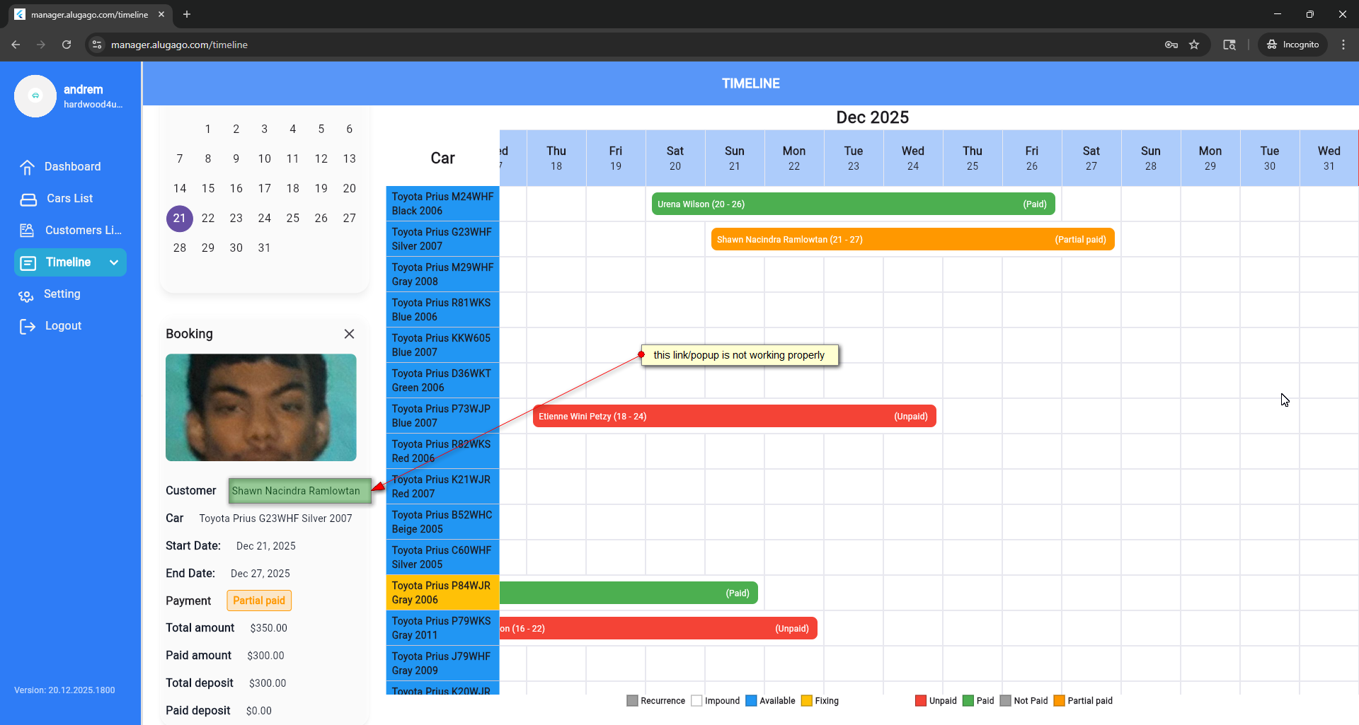Click the Logout arrow icon
This screenshot has height=725, width=1359.
tap(28, 326)
